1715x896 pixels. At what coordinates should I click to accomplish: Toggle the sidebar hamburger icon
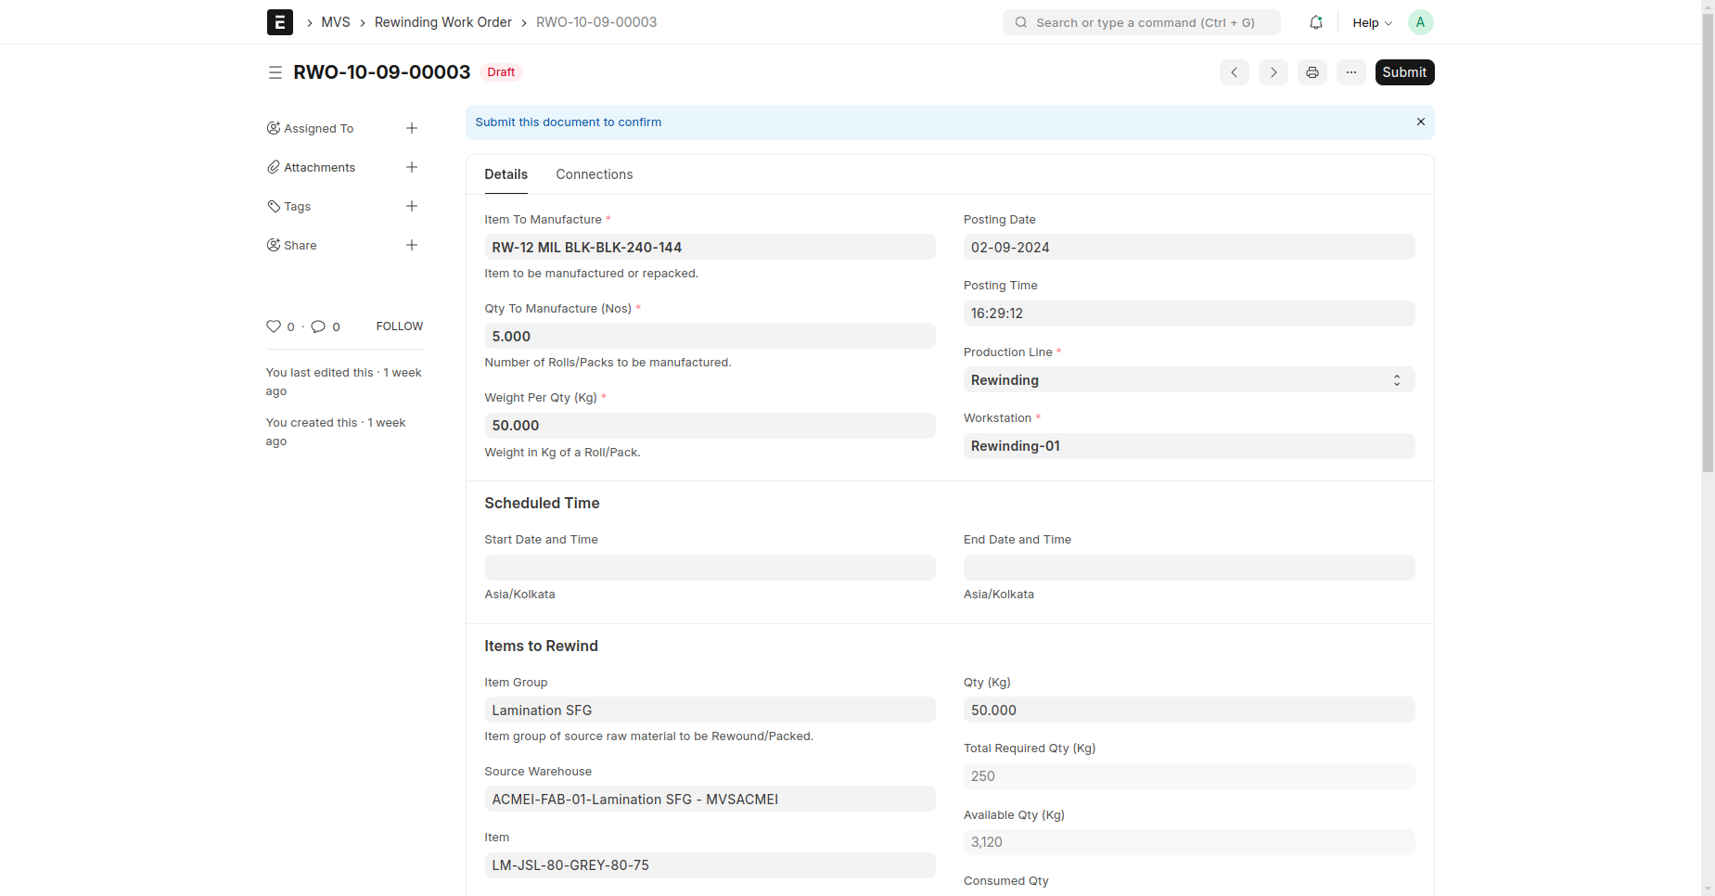(x=275, y=72)
